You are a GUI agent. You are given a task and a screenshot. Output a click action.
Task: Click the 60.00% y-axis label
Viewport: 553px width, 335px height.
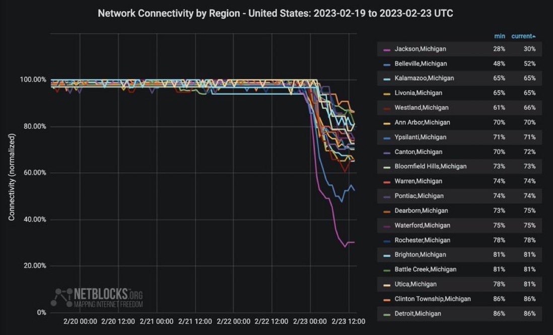[35, 173]
